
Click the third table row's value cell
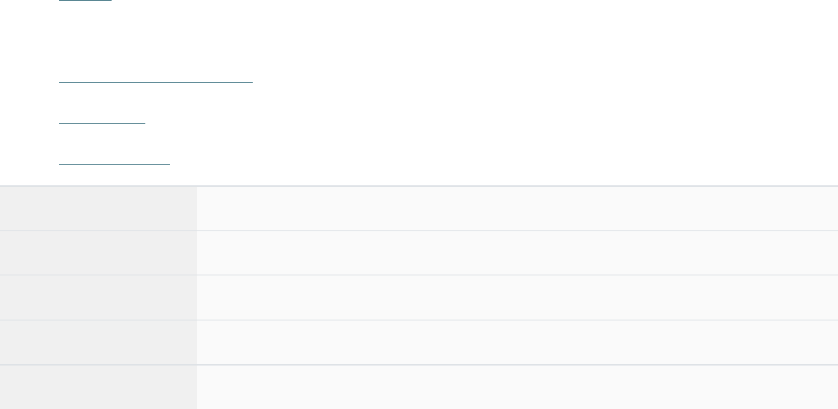tap(517, 298)
